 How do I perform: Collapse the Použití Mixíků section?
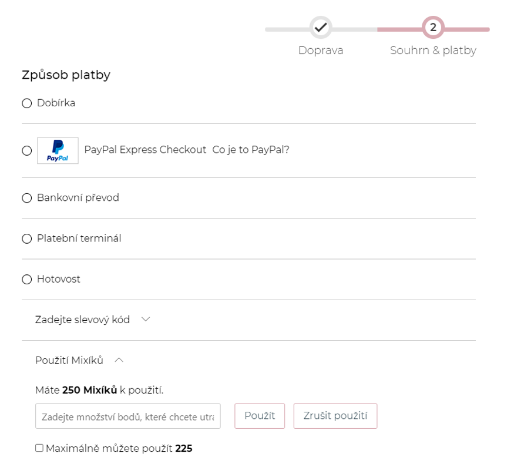pos(69,361)
